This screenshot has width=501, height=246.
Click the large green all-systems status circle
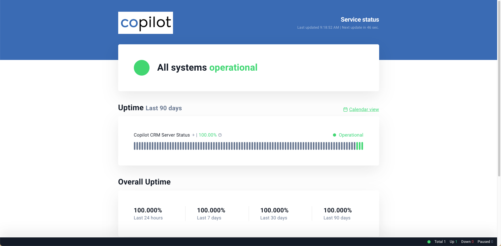pos(142,68)
